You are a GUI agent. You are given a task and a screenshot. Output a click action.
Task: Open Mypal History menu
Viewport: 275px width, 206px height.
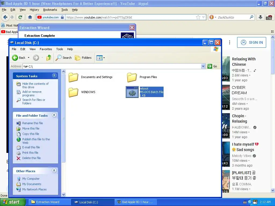pyautogui.click(x=34, y=10)
